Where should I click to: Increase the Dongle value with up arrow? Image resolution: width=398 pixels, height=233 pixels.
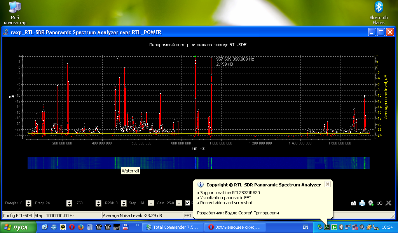pos(28,201)
